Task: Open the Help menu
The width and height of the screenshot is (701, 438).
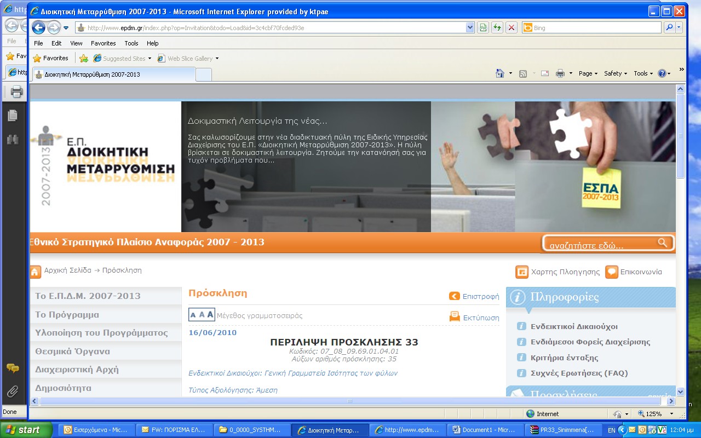Action: coord(153,43)
